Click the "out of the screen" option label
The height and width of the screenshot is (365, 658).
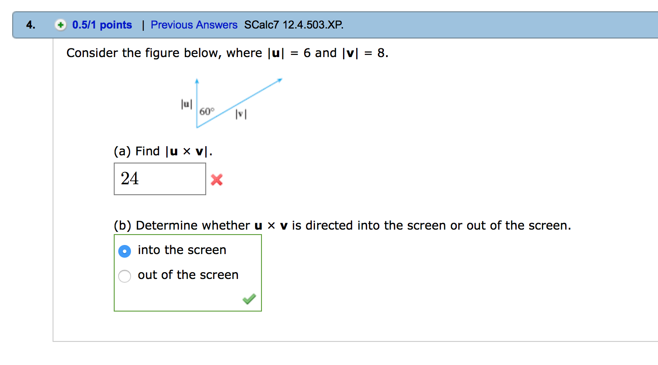[x=188, y=275]
